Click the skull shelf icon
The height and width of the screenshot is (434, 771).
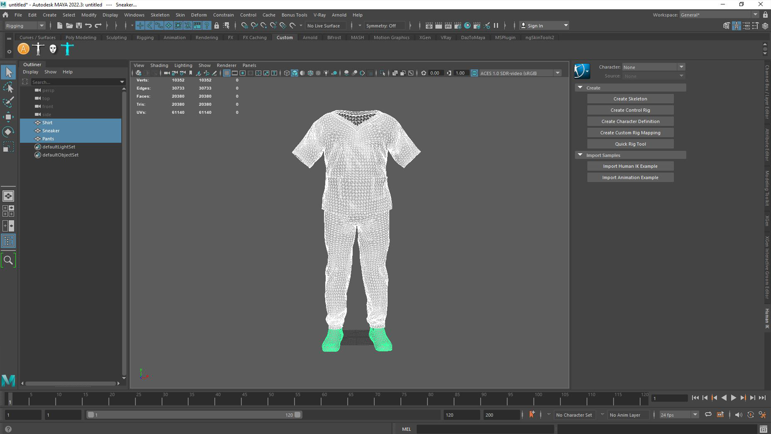pyautogui.click(x=53, y=49)
